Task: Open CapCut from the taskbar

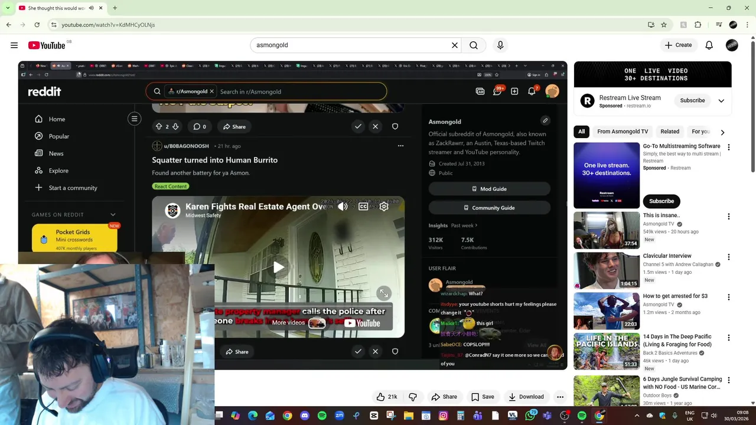Action: (374, 416)
